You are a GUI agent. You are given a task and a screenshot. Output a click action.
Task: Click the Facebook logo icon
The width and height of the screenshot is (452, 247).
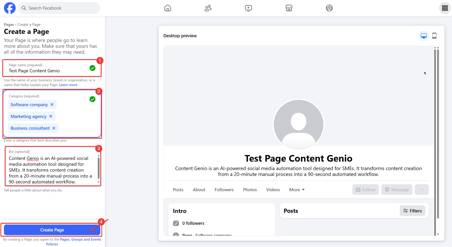[10, 8]
